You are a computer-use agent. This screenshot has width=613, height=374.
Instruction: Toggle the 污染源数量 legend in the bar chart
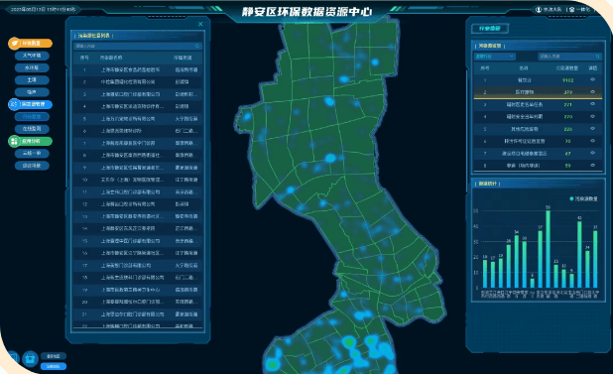pos(583,199)
